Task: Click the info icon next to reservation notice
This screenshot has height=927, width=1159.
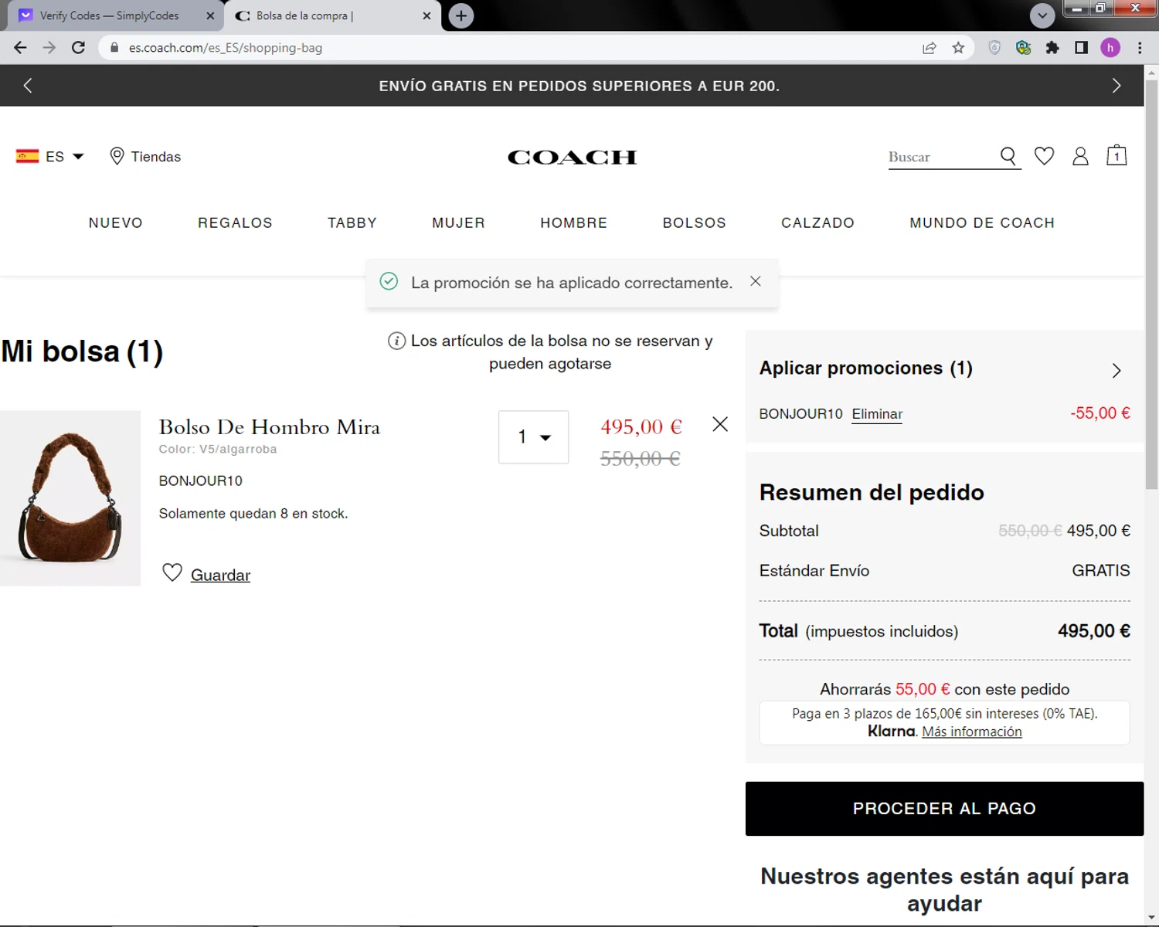Action: click(396, 341)
